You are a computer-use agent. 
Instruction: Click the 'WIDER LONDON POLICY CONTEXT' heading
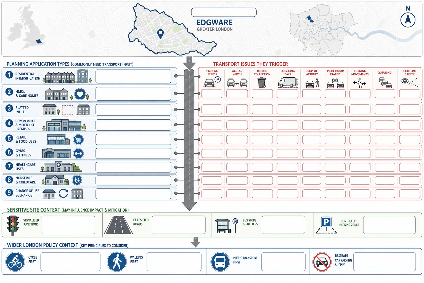click(43, 245)
